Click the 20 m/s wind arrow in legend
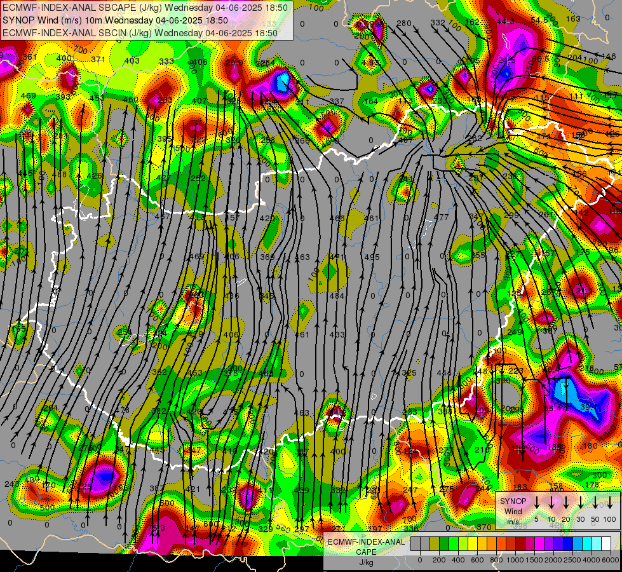Viewport: 622px width, 572px height. coord(565,501)
